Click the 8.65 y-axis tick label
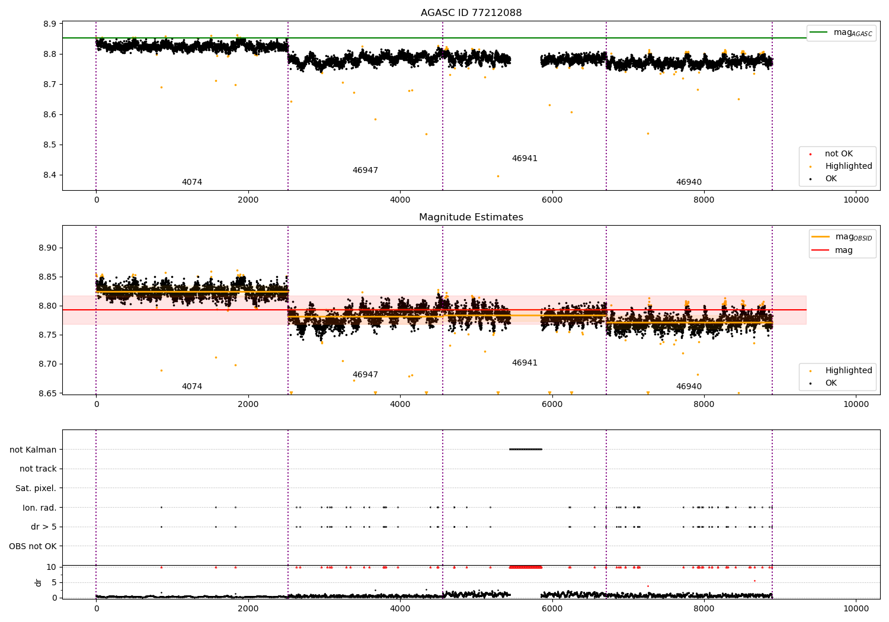 pyautogui.click(x=47, y=393)
